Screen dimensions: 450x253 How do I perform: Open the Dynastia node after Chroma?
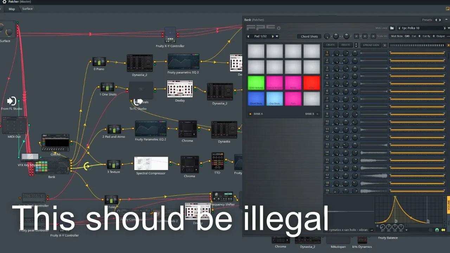(224, 130)
